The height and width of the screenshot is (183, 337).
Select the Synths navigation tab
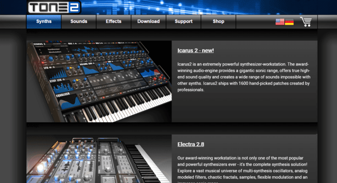click(44, 22)
